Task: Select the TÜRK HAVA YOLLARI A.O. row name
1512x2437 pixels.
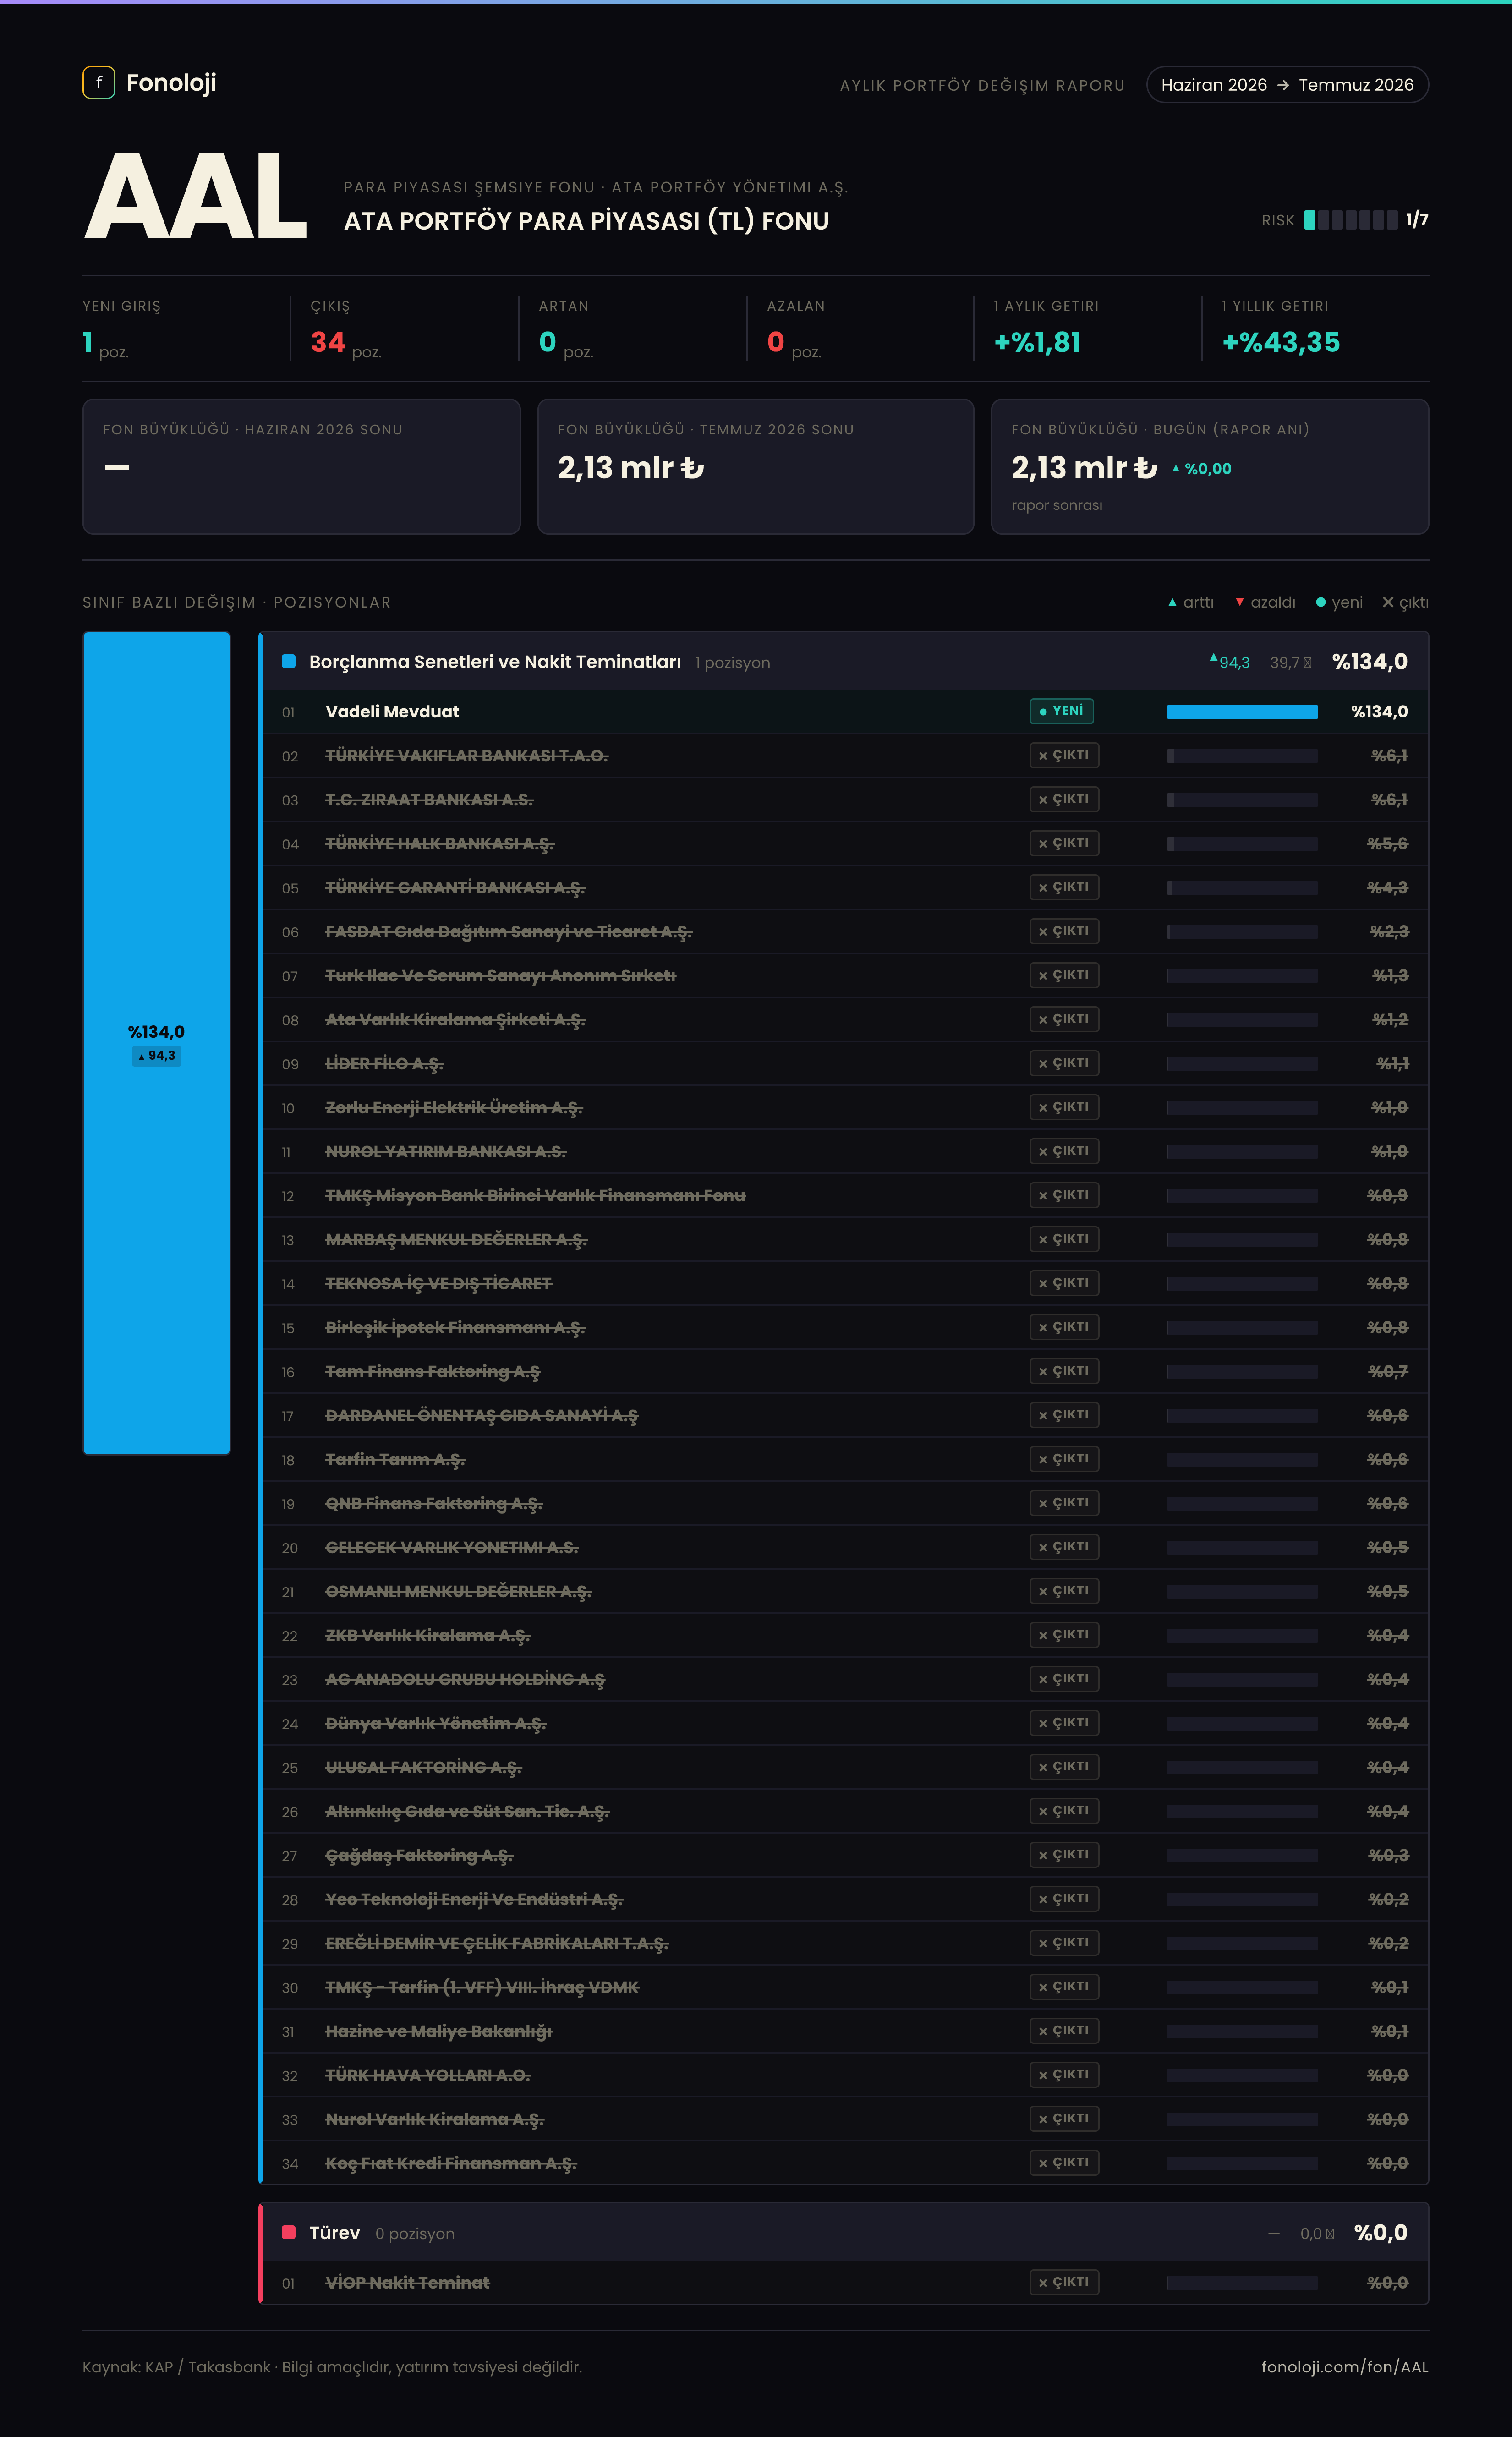Action: point(428,2076)
